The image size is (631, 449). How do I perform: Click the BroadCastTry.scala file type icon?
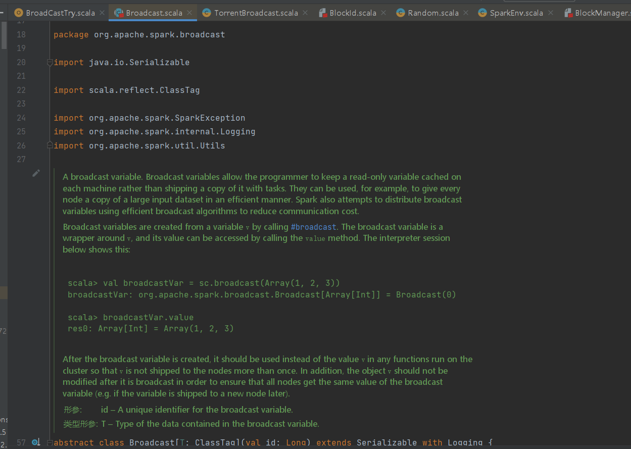point(19,13)
